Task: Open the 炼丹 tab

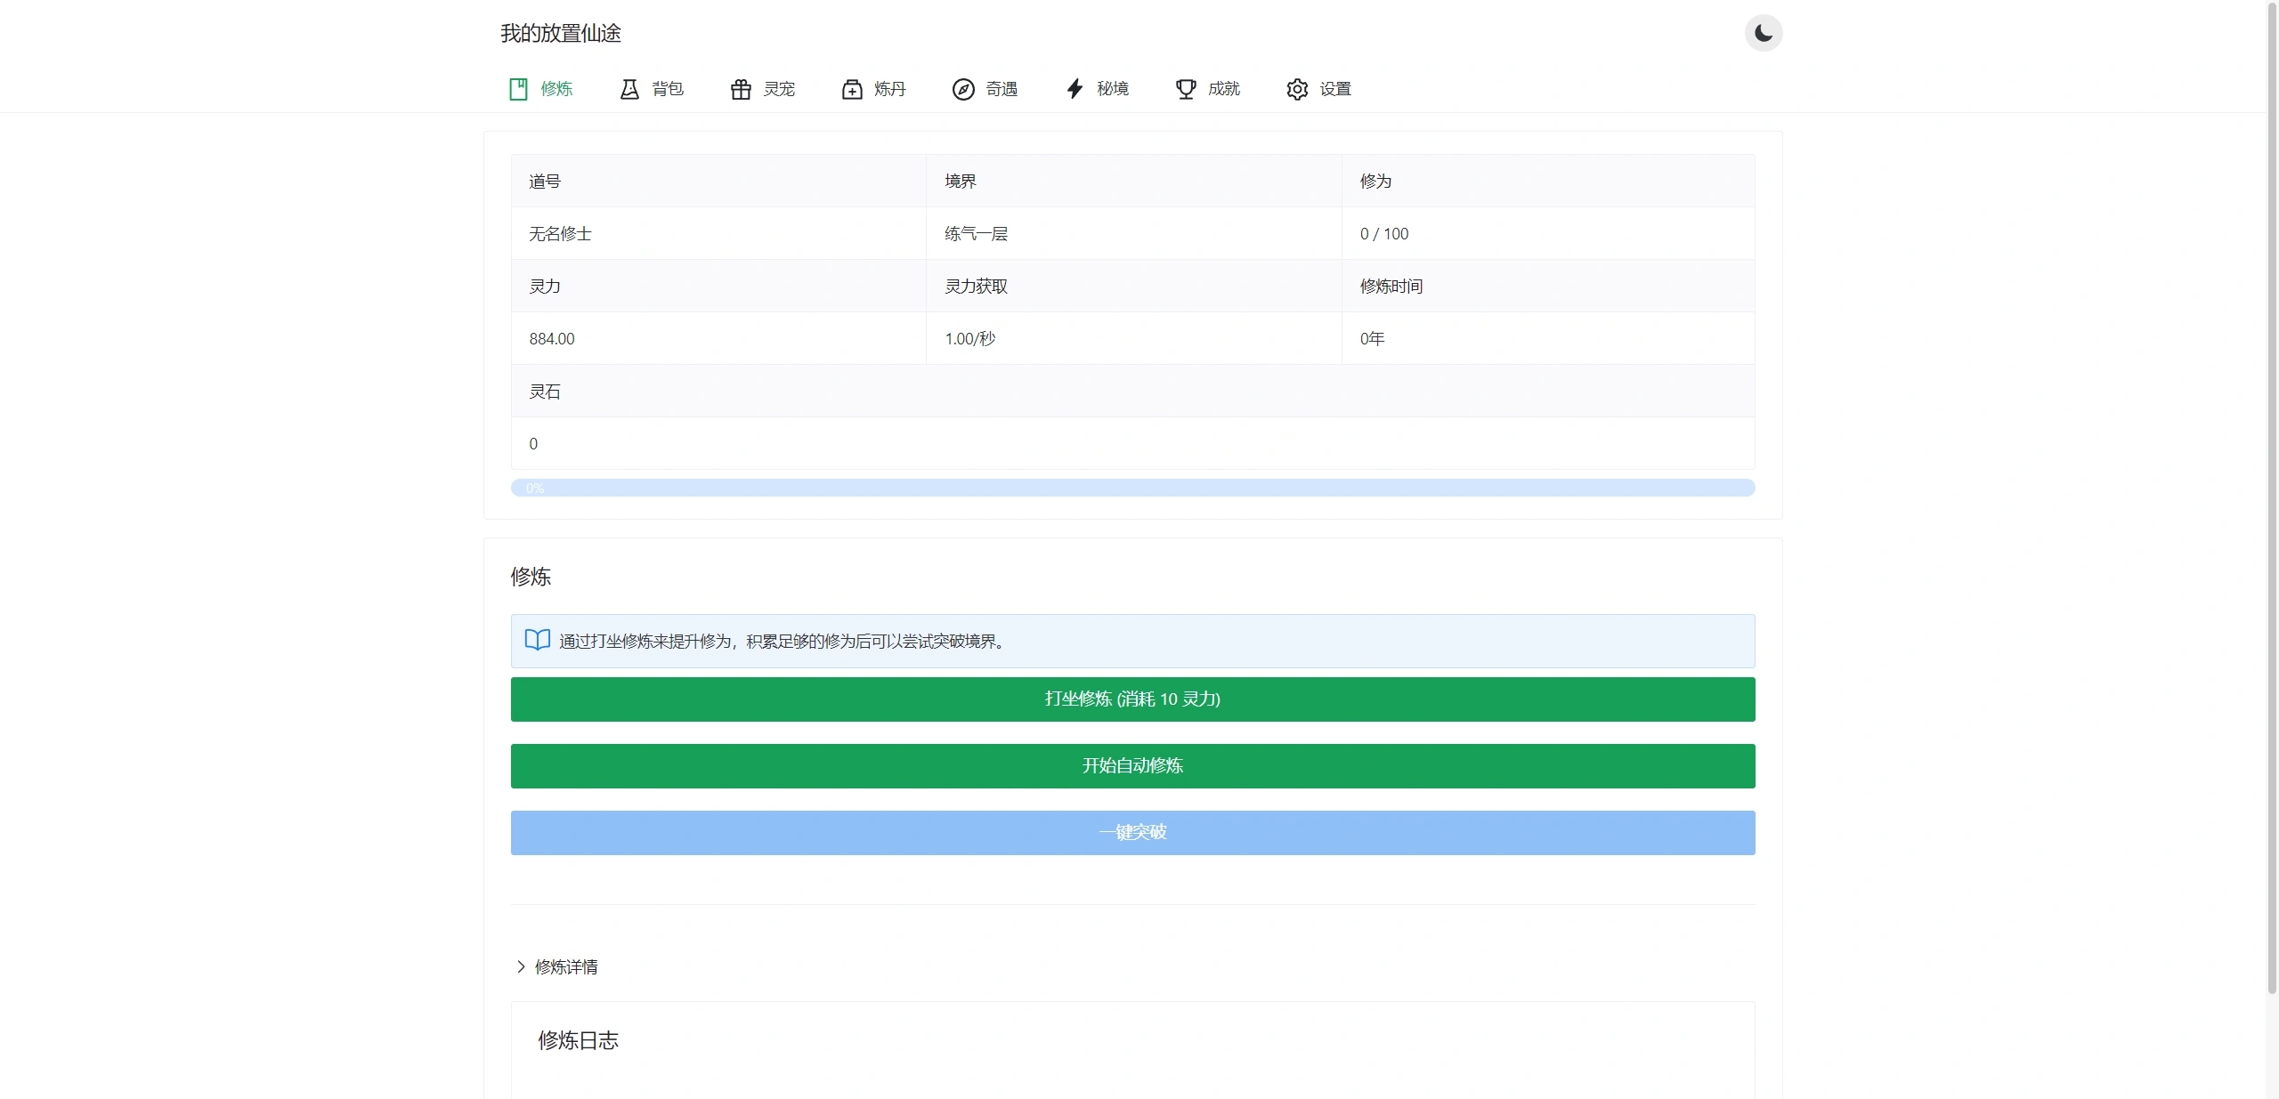Action: tap(890, 89)
